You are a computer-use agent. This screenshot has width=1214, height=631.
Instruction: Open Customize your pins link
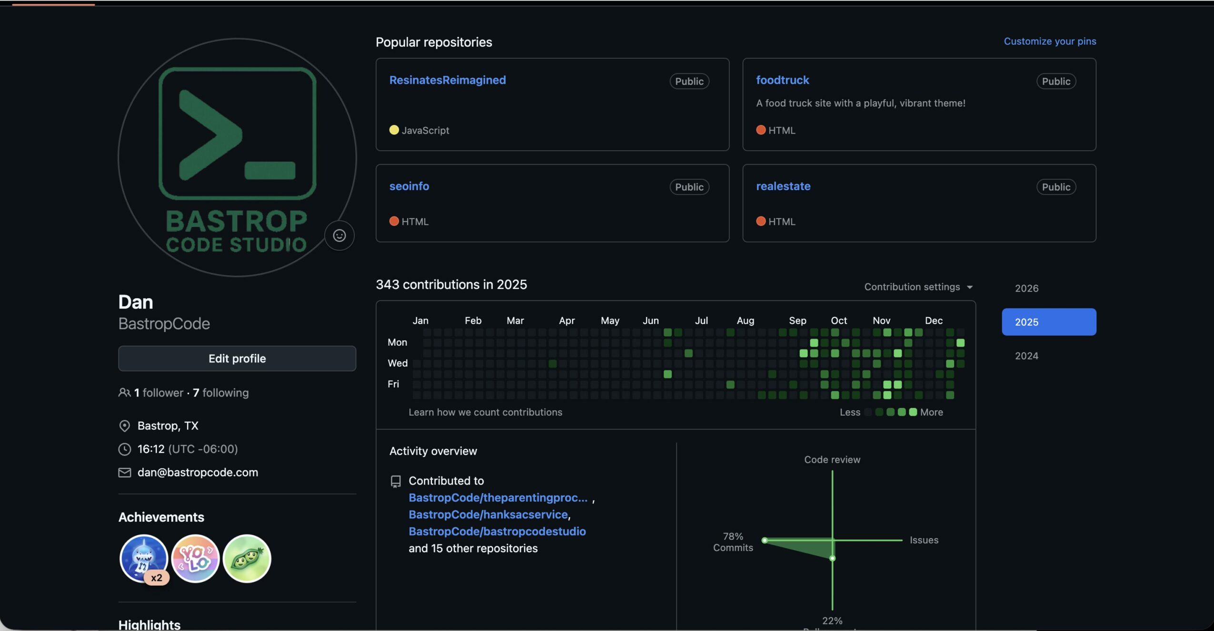tap(1049, 41)
